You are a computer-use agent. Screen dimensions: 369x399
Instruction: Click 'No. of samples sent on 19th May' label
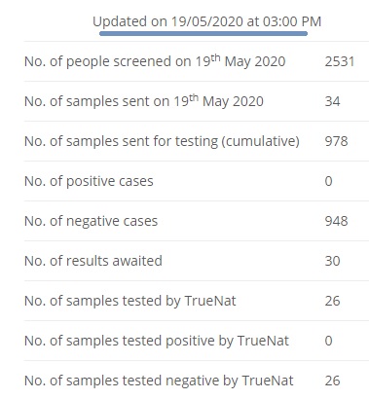tap(144, 101)
